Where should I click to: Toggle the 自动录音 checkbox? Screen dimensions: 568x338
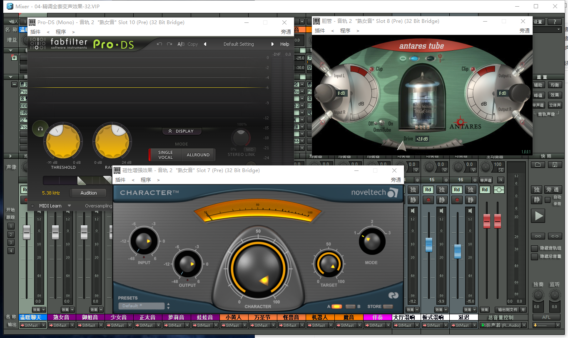548,200
